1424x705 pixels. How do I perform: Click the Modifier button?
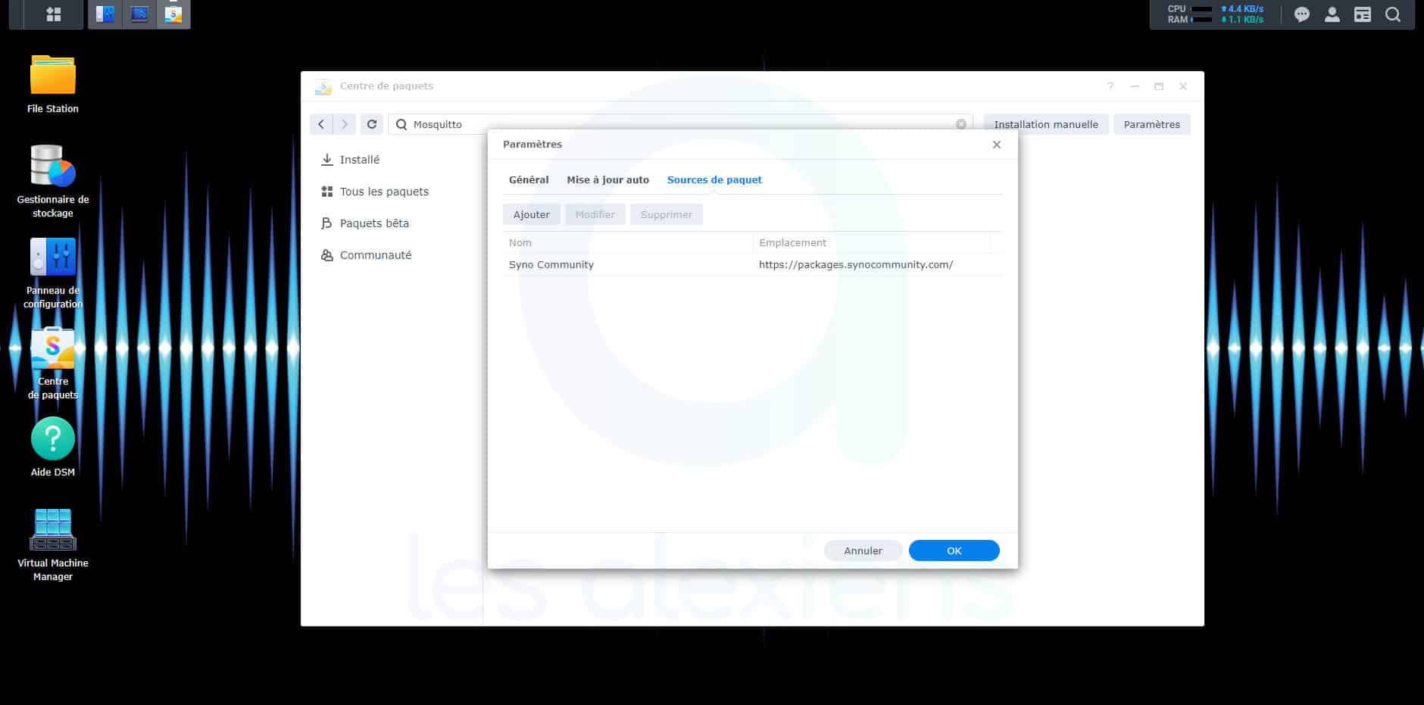(x=595, y=214)
